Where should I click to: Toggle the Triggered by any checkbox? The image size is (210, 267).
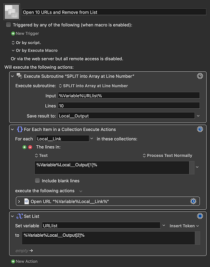click(8, 25)
